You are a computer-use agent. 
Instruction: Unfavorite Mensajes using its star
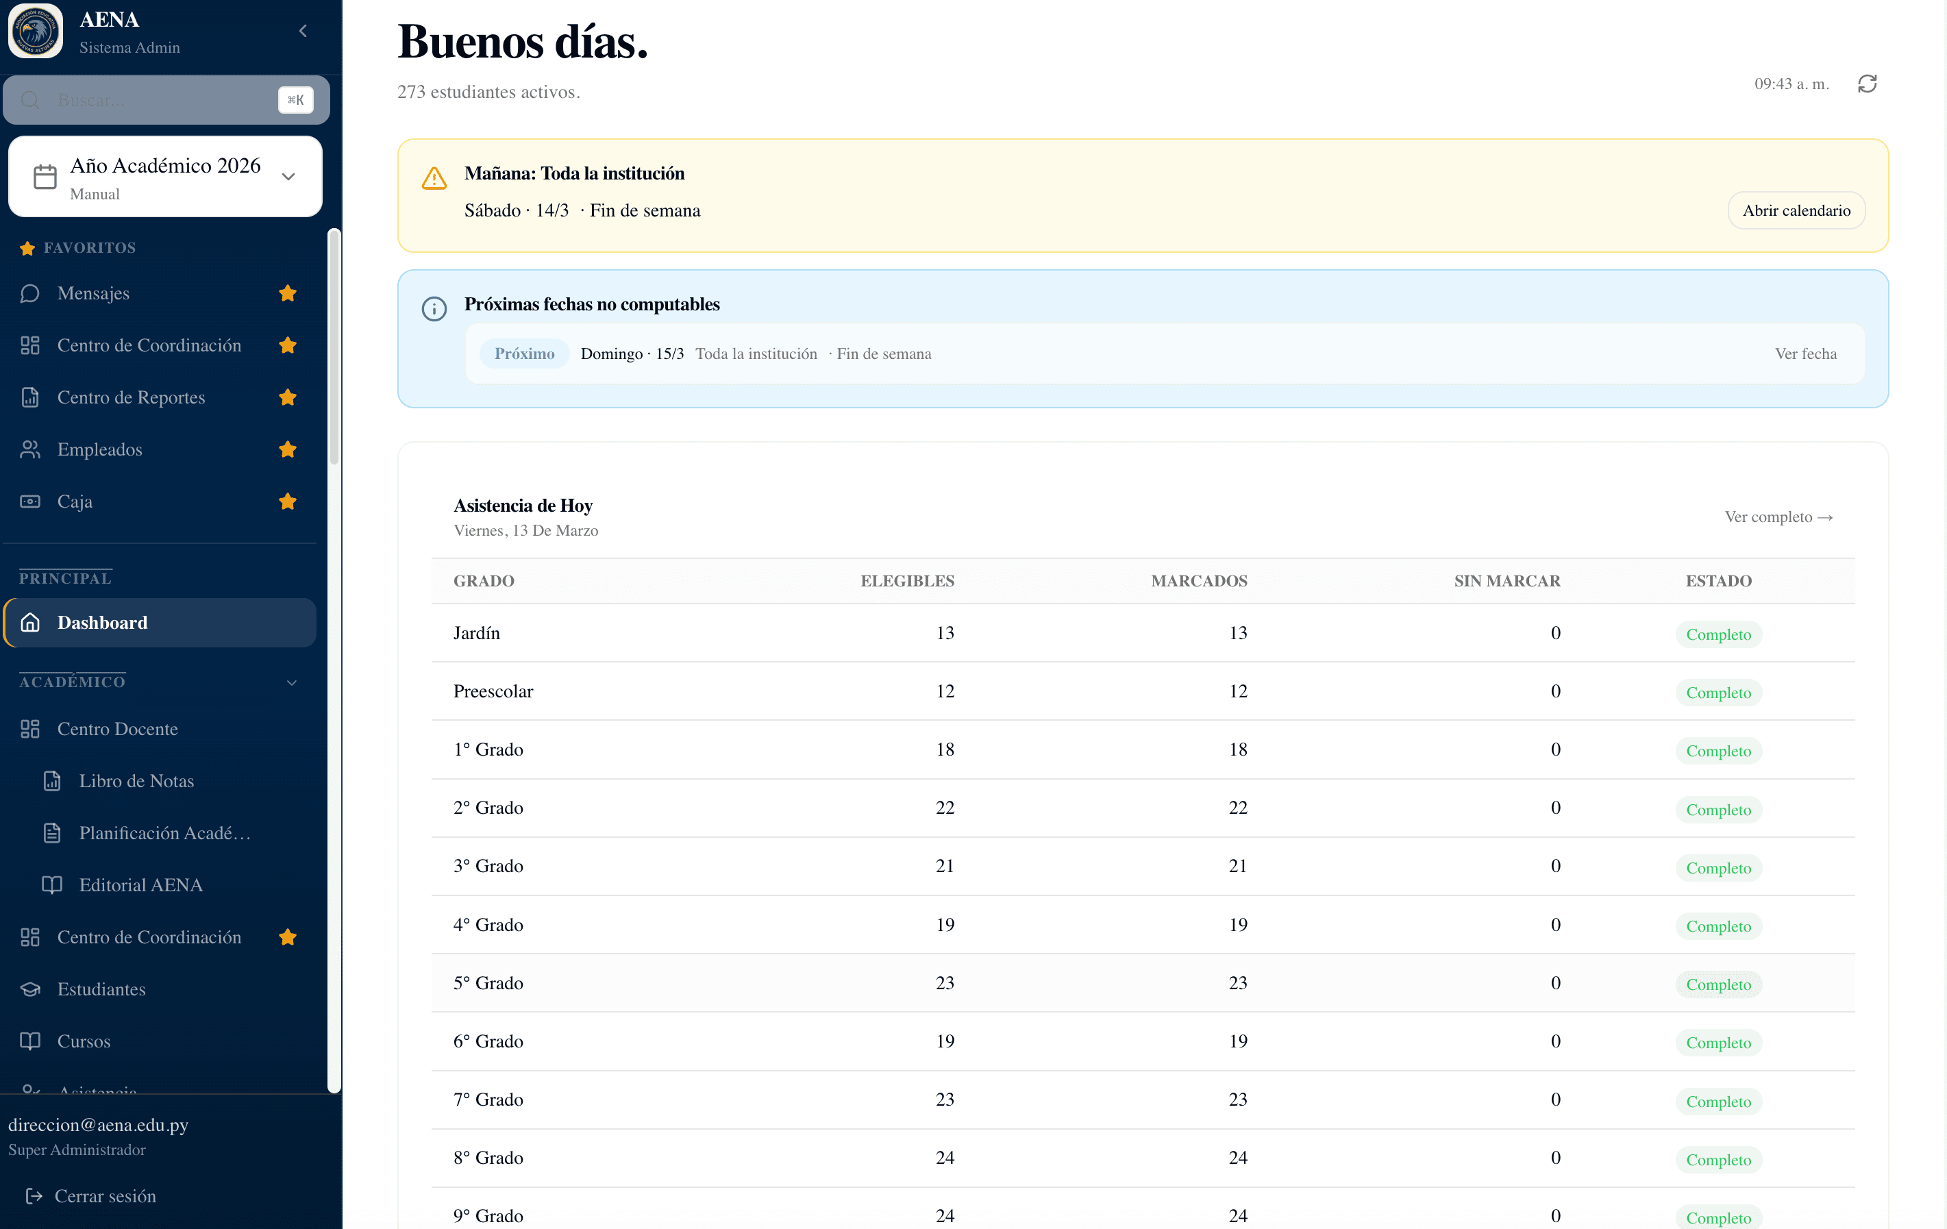coord(288,293)
